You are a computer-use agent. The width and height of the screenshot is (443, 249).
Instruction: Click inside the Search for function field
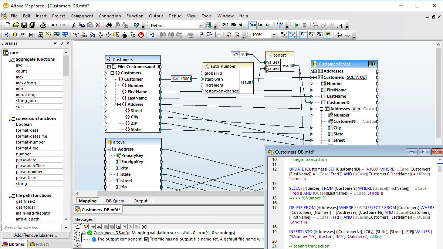point(31,227)
